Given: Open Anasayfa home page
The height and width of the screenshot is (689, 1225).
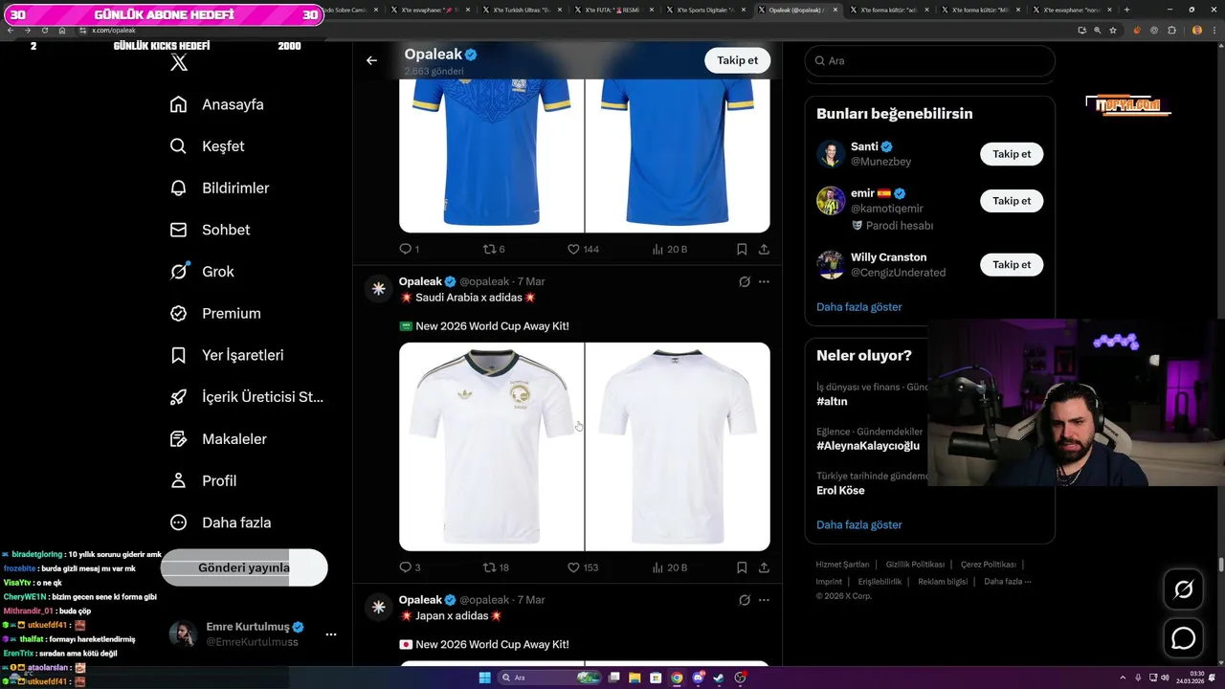Looking at the screenshot, I should [x=217, y=104].
